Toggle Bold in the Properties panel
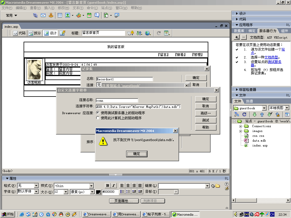 tap(107, 186)
